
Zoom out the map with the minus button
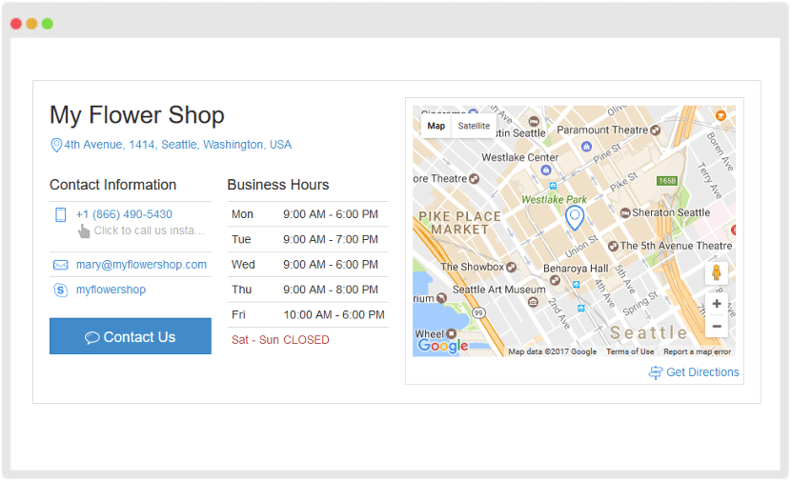click(x=717, y=326)
